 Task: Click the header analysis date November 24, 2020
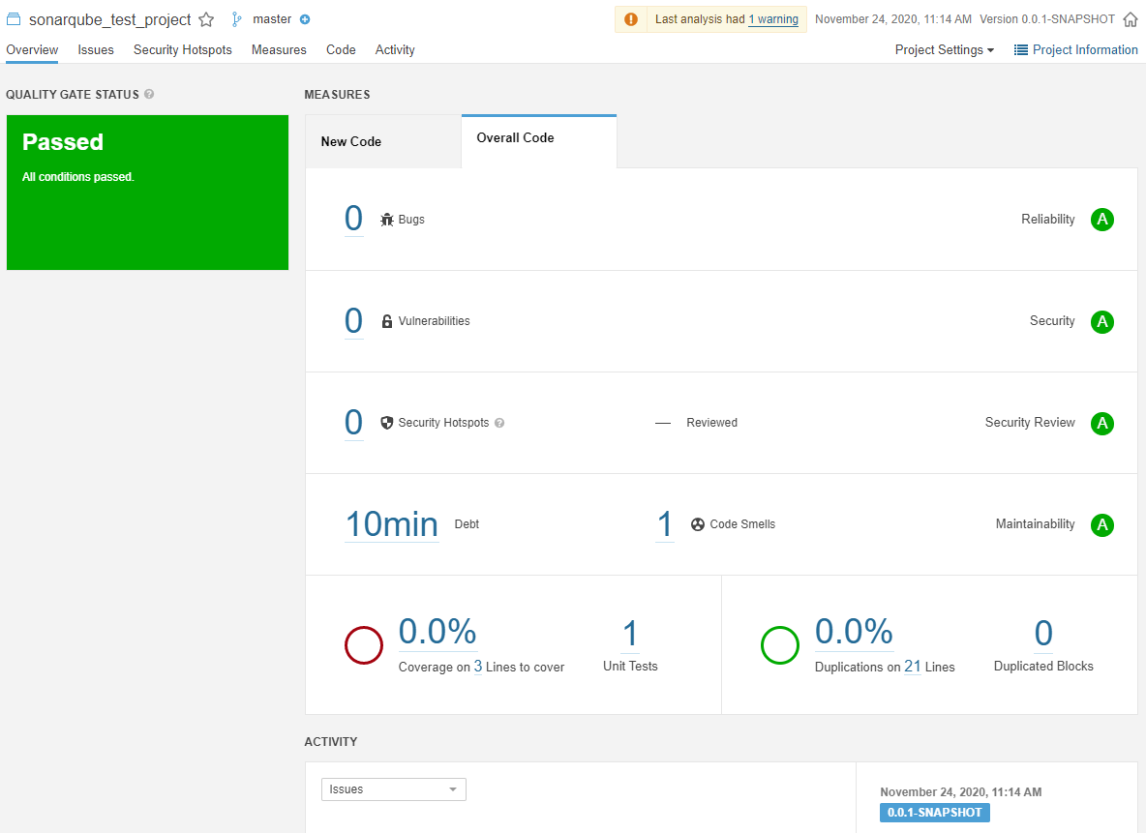[893, 19]
